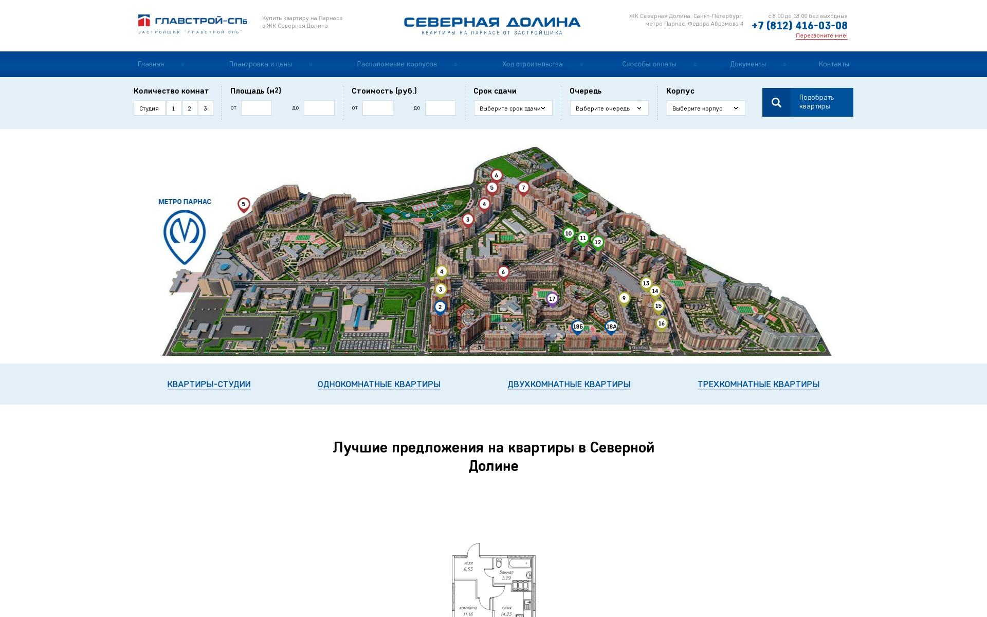
Task: Select blue building marker 18Б
Action: [578, 328]
